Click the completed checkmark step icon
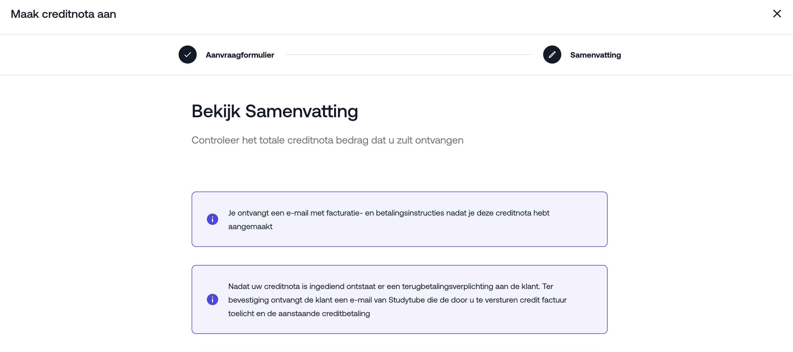793x352 pixels. point(187,55)
